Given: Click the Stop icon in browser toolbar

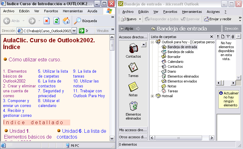Looking at the screenshot, I should (47, 21).
